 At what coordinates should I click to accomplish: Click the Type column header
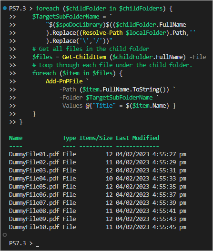point(69,138)
